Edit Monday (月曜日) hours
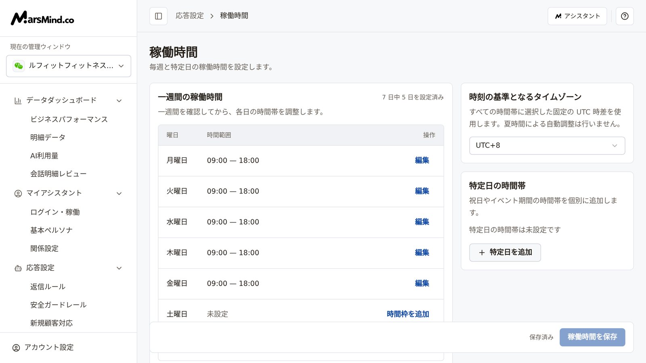The image size is (646, 363). tap(422, 161)
